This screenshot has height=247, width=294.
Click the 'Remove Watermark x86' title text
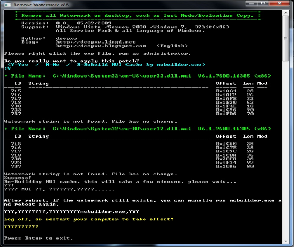(x=41, y=5)
